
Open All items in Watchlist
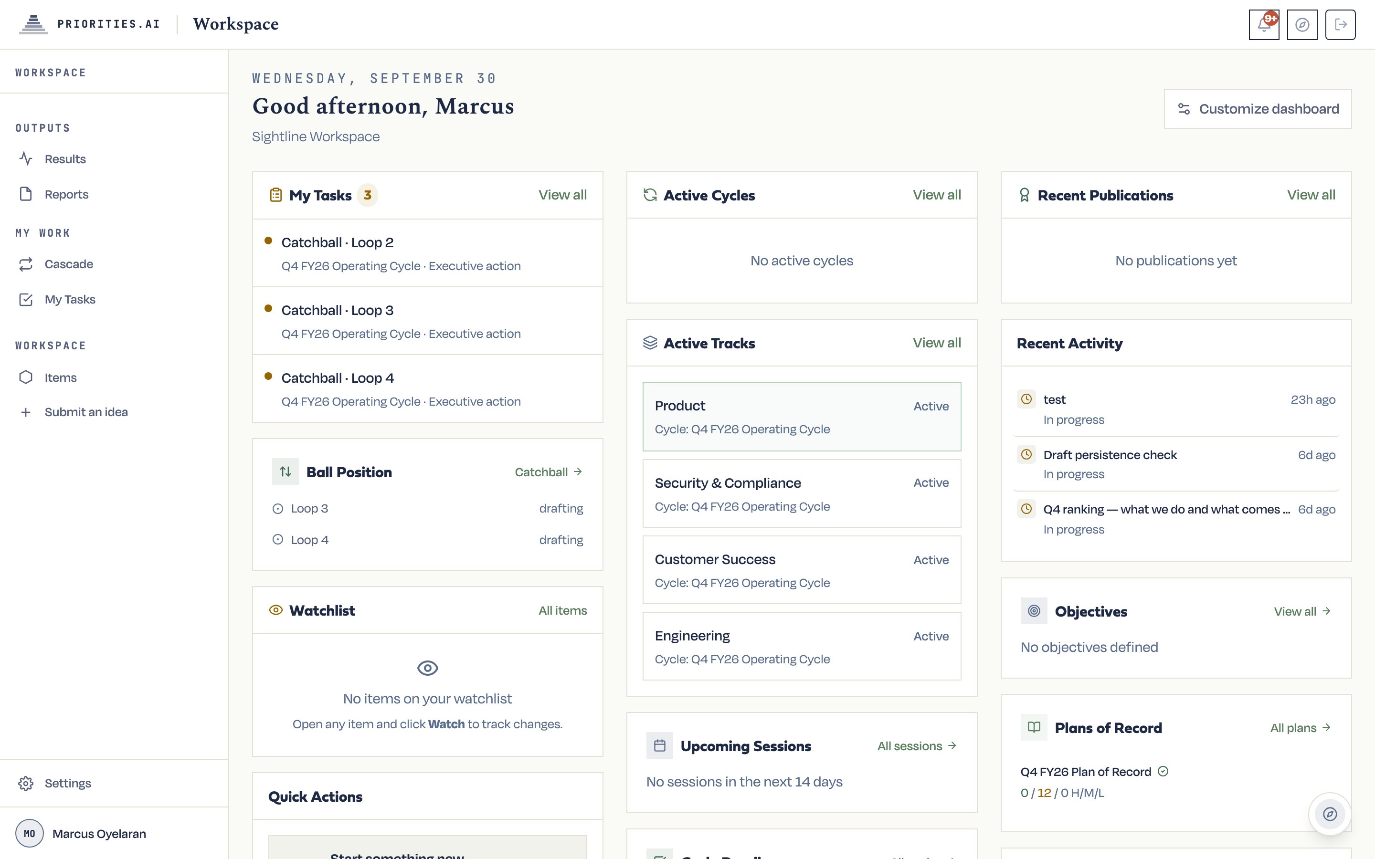coord(562,610)
